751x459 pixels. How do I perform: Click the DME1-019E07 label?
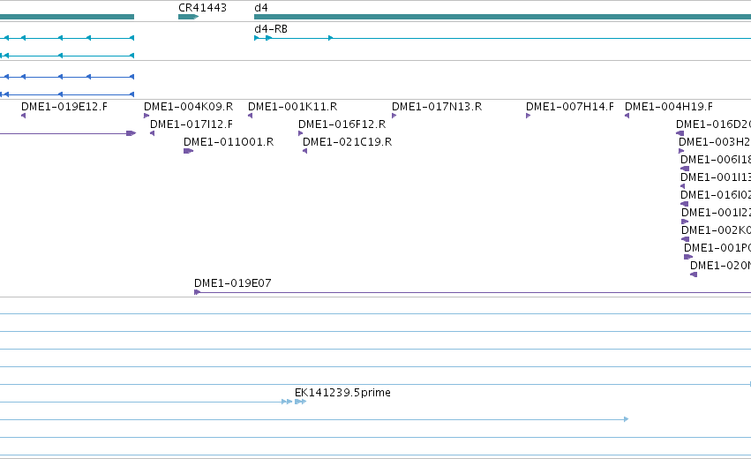(x=233, y=283)
